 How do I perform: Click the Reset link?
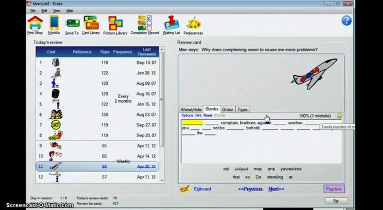click(208, 115)
